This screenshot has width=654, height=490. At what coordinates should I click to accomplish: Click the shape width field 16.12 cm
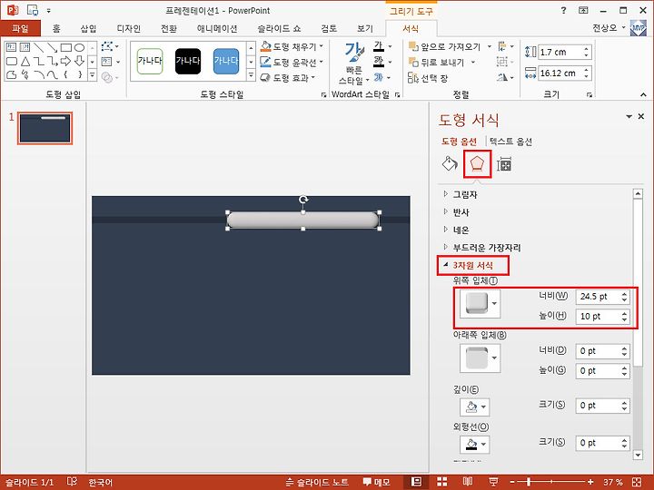(x=560, y=73)
